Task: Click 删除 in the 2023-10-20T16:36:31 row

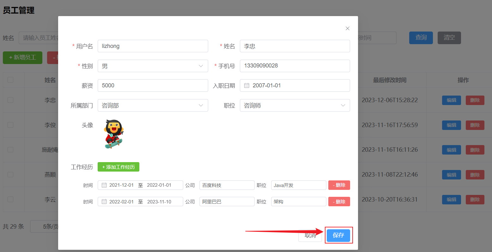Action: [475, 200]
